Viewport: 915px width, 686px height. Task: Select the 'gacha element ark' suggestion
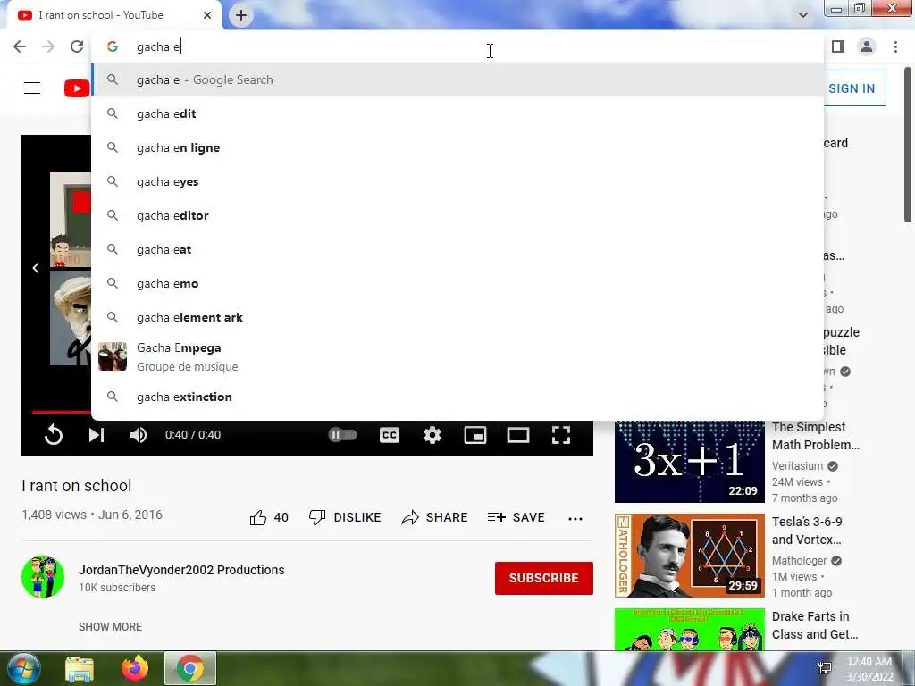[x=457, y=317]
